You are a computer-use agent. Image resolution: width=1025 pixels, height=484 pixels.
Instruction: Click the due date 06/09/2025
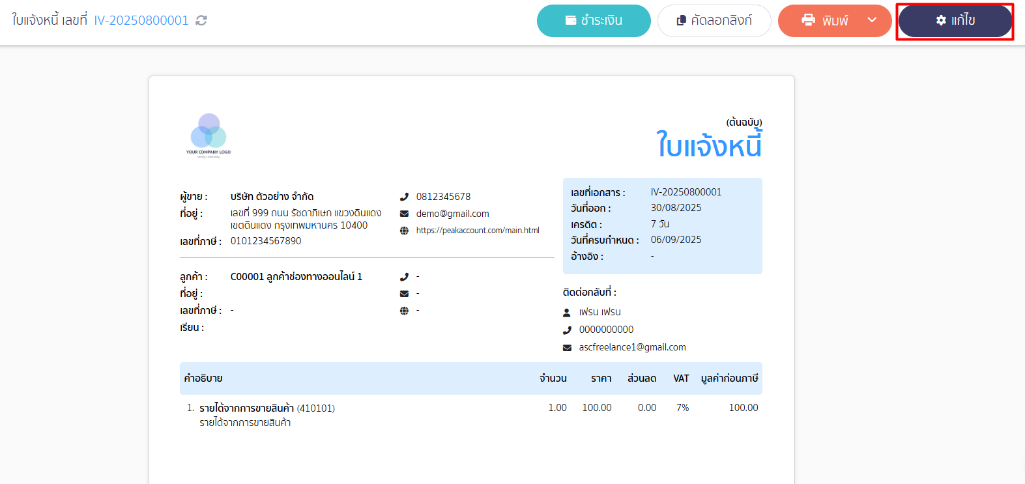[x=676, y=240]
